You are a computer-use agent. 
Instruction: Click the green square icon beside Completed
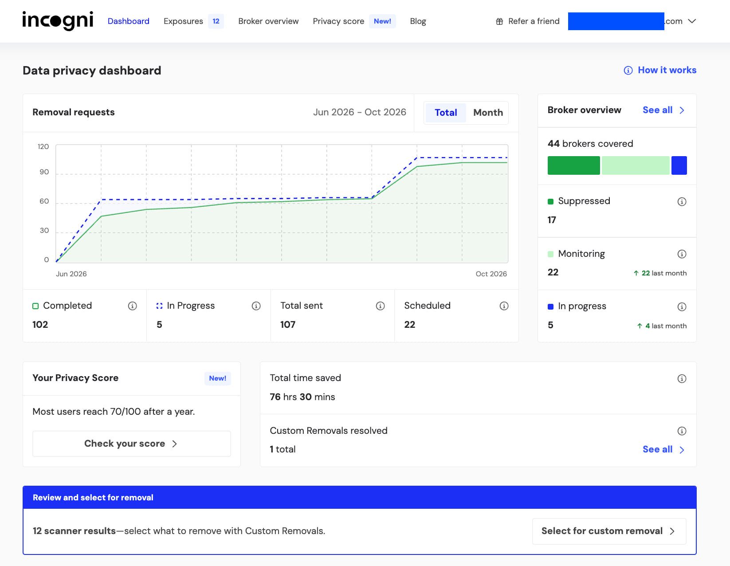tap(35, 306)
